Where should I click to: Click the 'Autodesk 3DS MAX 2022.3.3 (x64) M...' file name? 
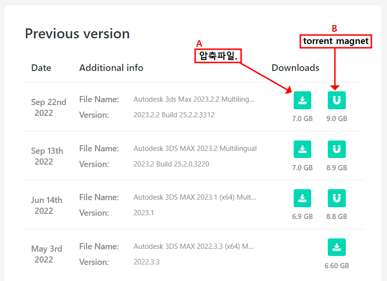[x=193, y=246]
